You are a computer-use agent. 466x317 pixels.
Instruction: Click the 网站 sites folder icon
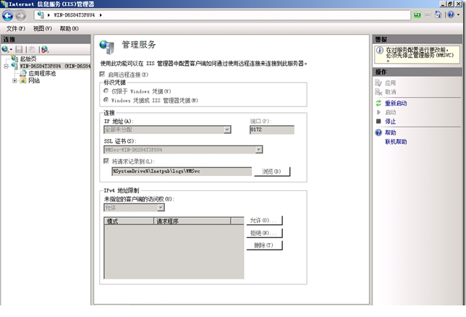click(x=23, y=80)
